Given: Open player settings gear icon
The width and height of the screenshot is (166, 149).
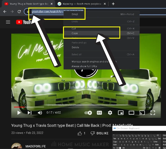Looking at the screenshot, I should tap(110, 113).
